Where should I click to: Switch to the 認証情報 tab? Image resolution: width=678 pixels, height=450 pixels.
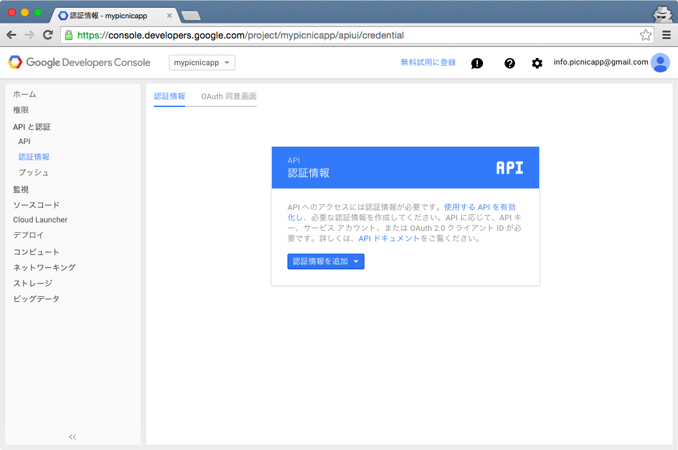tap(169, 97)
